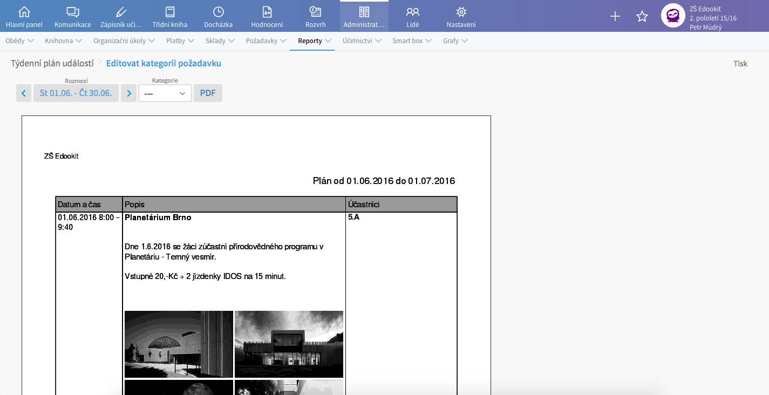Screen dimensions: 769x395
Task: Open Zápisník učitele pencil icon
Action: pyautogui.click(x=121, y=12)
